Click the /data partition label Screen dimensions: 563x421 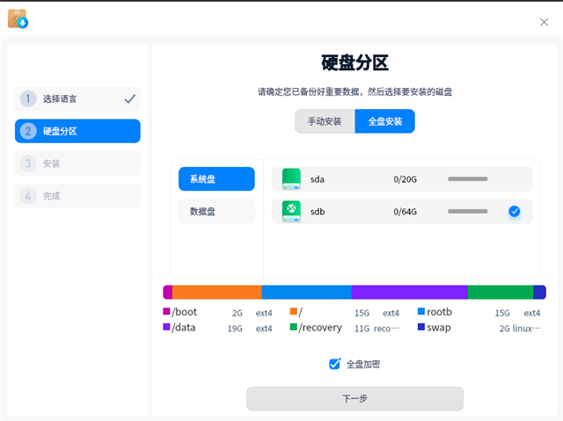pyautogui.click(x=184, y=328)
